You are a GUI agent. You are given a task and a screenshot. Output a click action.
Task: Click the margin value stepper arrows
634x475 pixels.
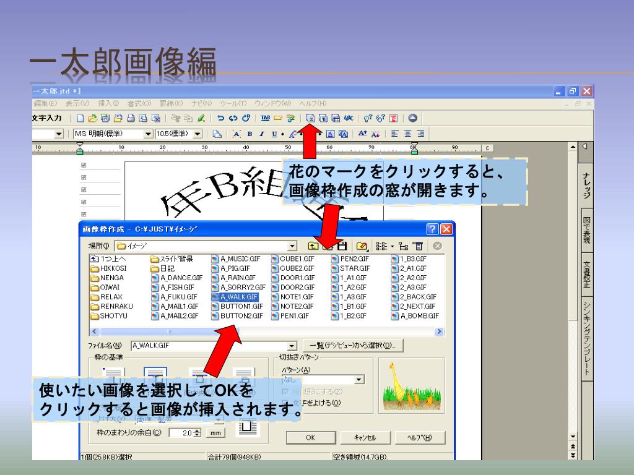(x=198, y=433)
